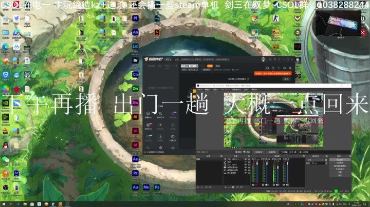This screenshot has height=207, width=370.
Task: Click 停止推流 button in OBS controls
Action: (340, 160)
